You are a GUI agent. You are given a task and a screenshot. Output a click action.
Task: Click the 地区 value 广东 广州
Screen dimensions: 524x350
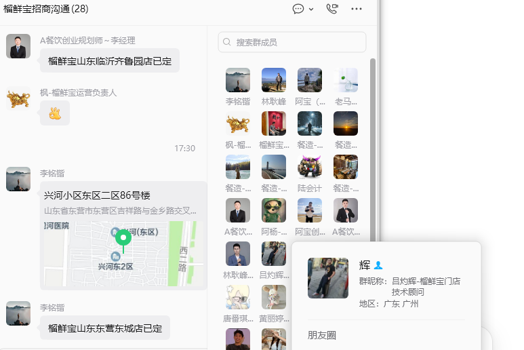[x=401, y=304]
